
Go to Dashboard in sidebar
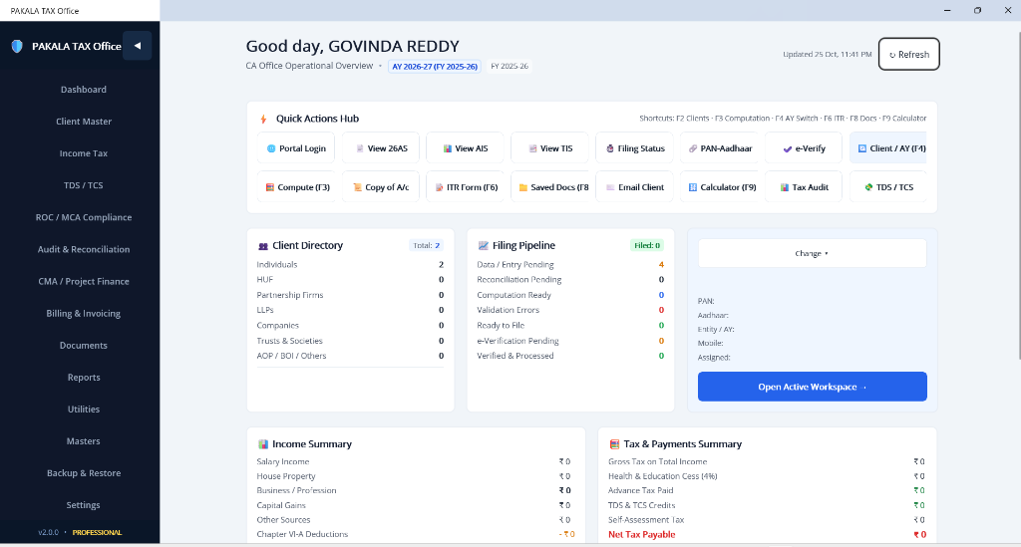(x=84, y=89)
